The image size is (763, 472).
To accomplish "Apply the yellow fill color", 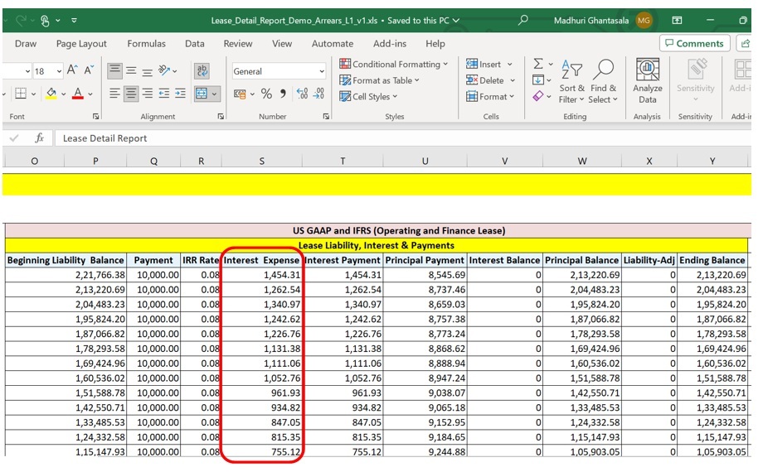I will click(51, 94).
